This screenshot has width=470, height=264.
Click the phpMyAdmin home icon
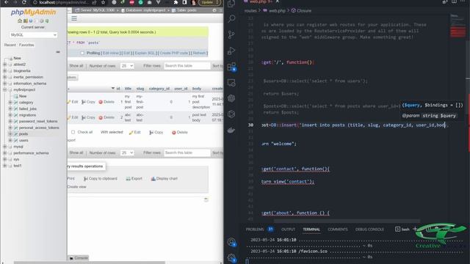[20, 21]
